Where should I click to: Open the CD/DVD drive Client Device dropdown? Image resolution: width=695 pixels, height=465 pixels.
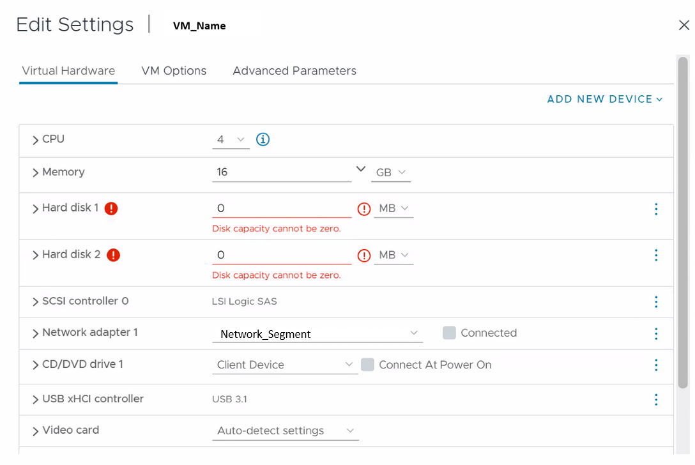(284, 365)
